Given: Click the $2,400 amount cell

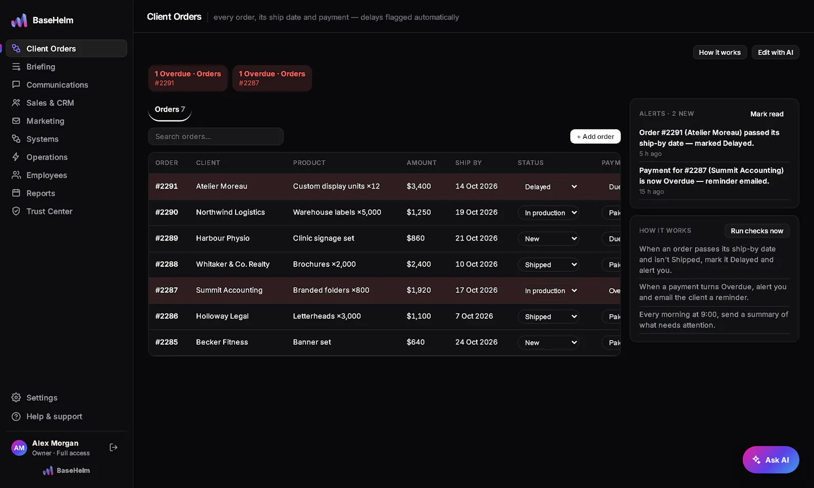Looking at the screenshot, I should click(x=419, y=264).
